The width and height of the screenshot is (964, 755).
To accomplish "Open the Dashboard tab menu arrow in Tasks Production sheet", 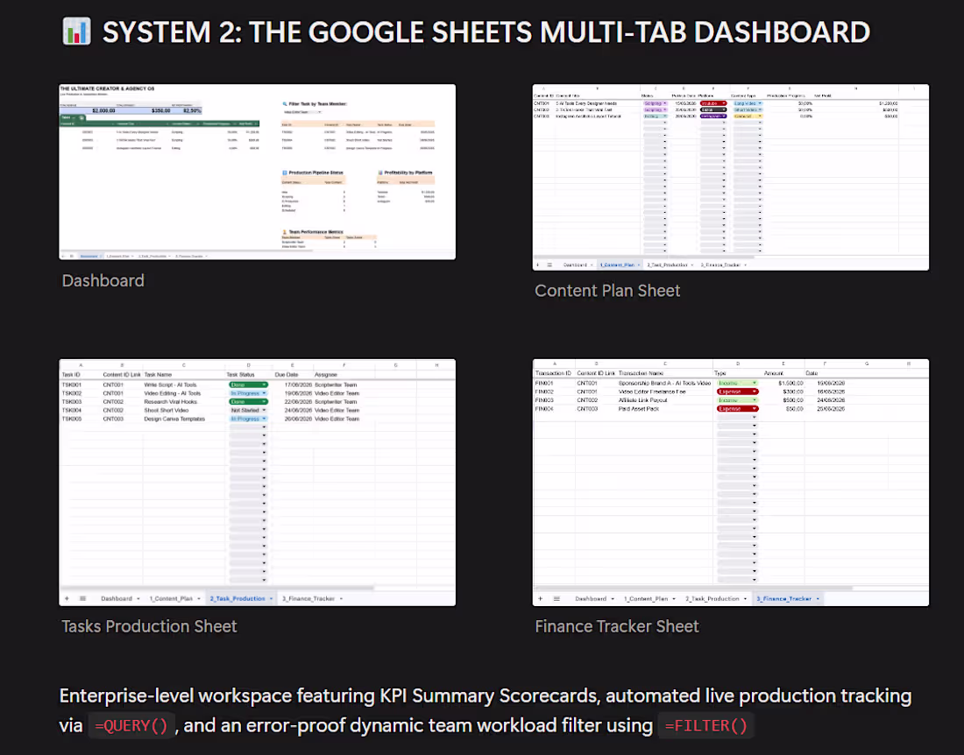I will coord(138,598).
